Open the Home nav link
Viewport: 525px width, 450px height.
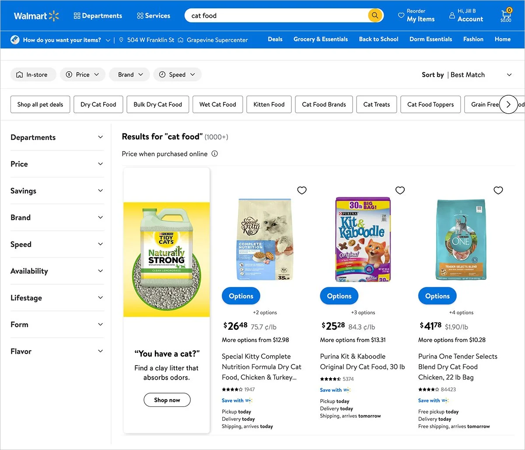(503, 39)
